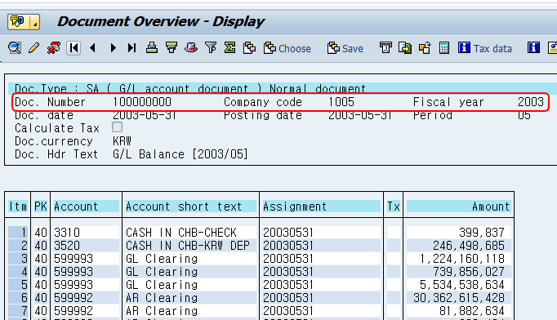Viewport: 557px width, 320px height.
Task: Click the pencil Display/Change icon
Action: pyautogui.click(x=33, y=48)
